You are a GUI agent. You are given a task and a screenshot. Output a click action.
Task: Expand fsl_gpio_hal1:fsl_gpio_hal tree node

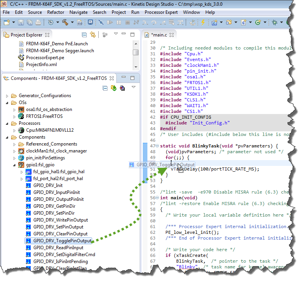21,172
